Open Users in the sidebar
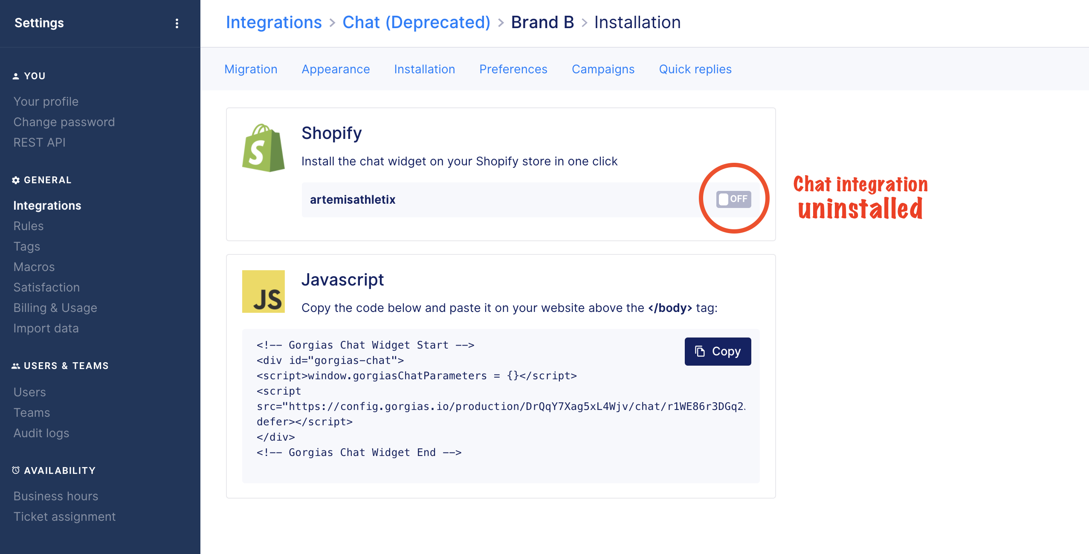Image resolution: width=1089 pixels, height=554 pixels. [x=29, y=392]
